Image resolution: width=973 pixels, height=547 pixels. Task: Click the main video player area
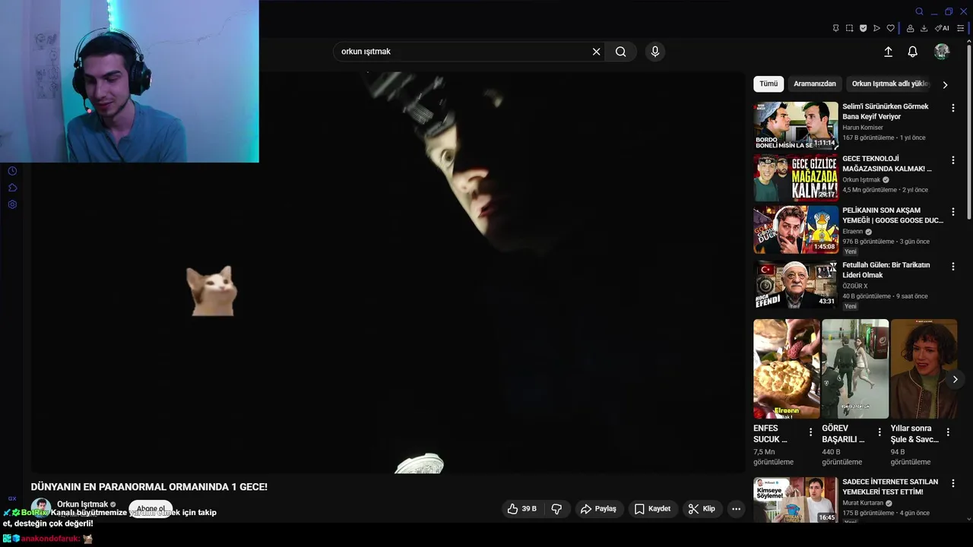point(388,273)
